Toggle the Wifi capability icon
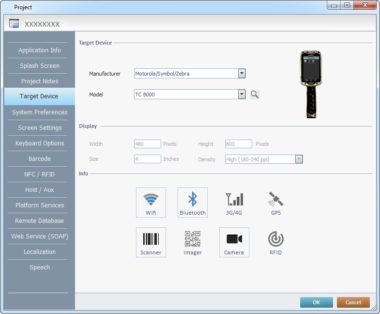 point(151,202)
